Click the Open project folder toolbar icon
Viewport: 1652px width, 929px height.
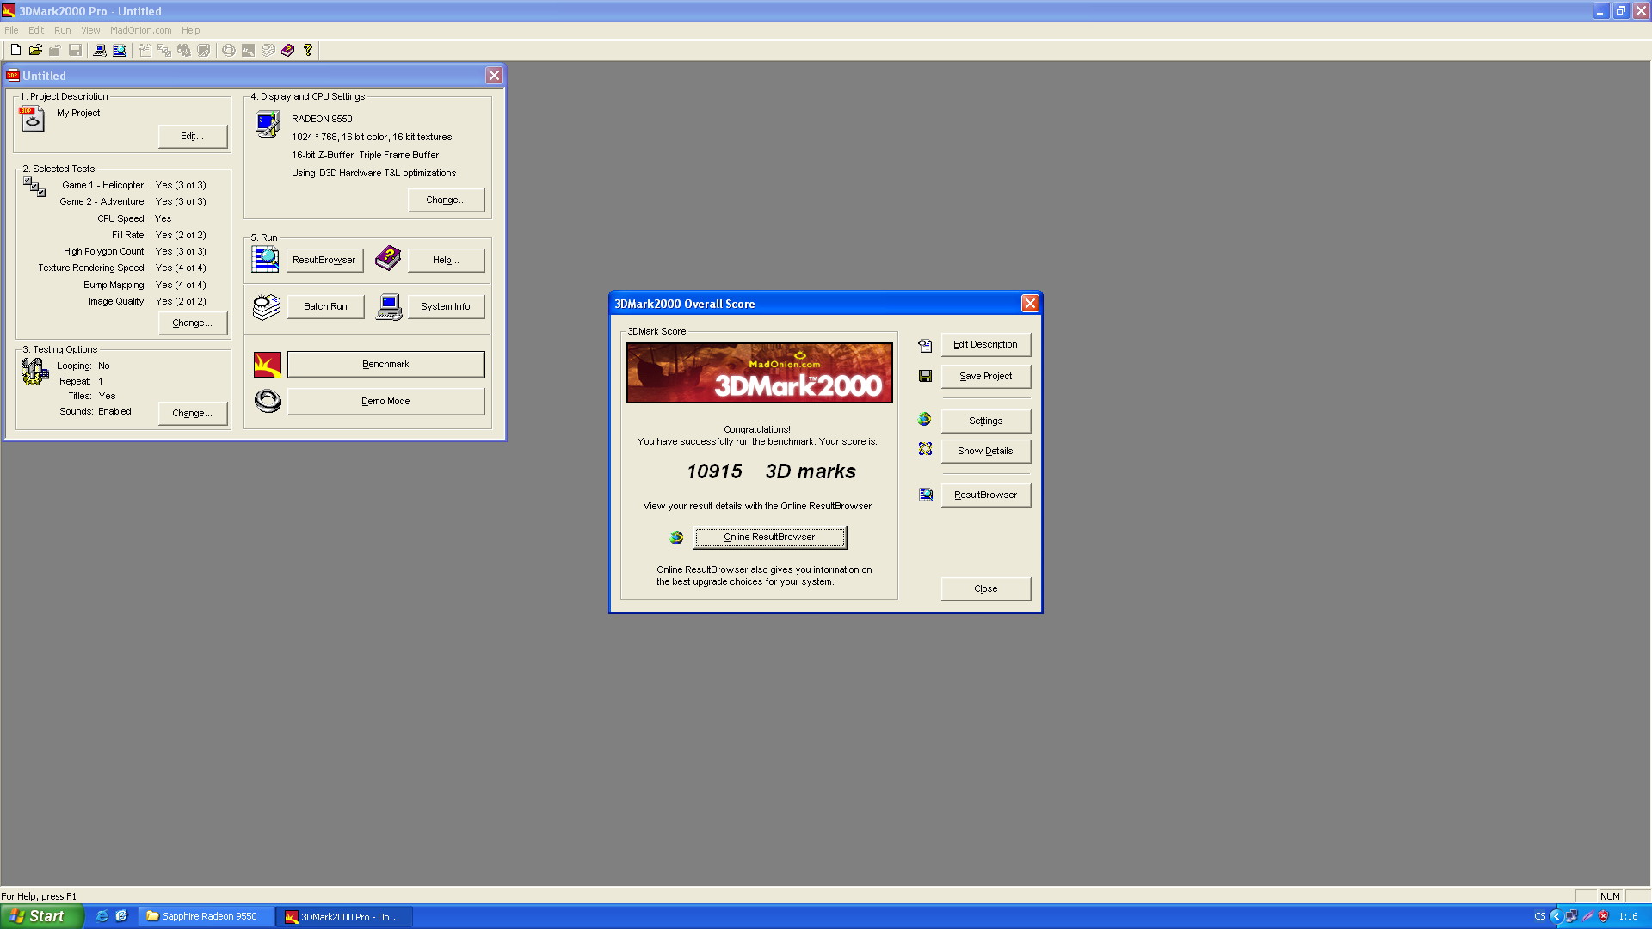pos(35,51)
